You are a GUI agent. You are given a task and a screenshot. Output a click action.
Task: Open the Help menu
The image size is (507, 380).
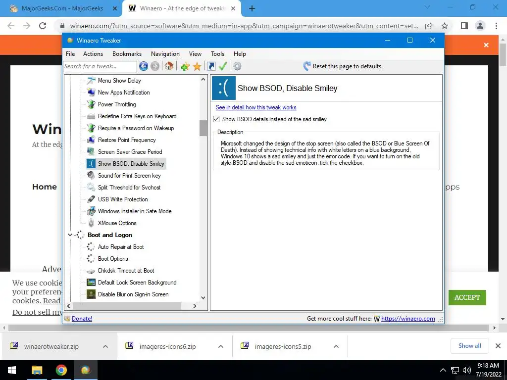point(240,54)
